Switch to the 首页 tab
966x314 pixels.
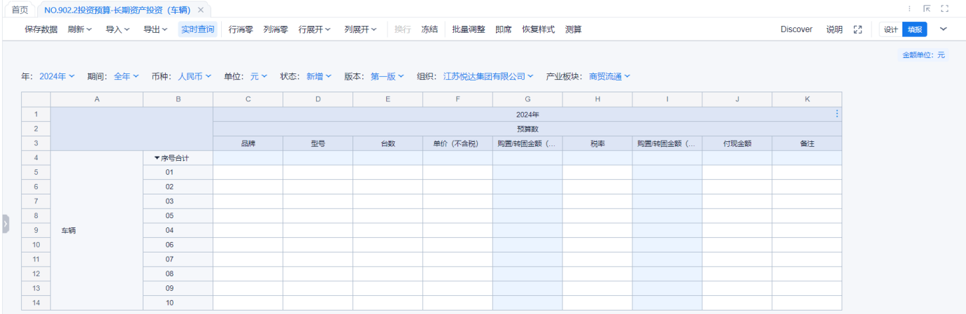20,10
